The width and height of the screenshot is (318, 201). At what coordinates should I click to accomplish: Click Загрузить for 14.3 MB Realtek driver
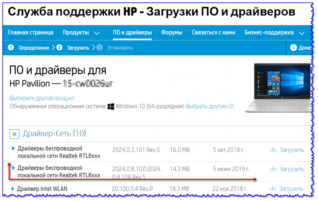pos(292,169)
